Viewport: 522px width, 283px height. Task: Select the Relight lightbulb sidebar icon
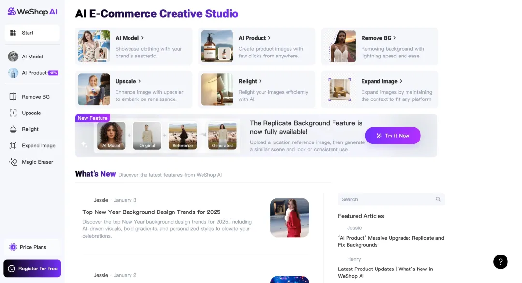13,129
